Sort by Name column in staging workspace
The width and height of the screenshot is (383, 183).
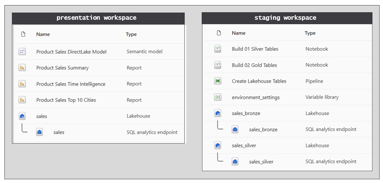(x=239, y=33)
